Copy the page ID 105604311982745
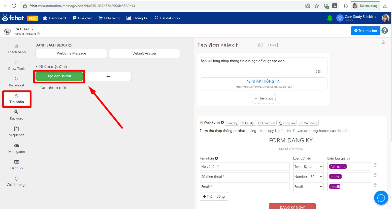Viewport: 392px width, 209px height. click(x=39, y=34)
